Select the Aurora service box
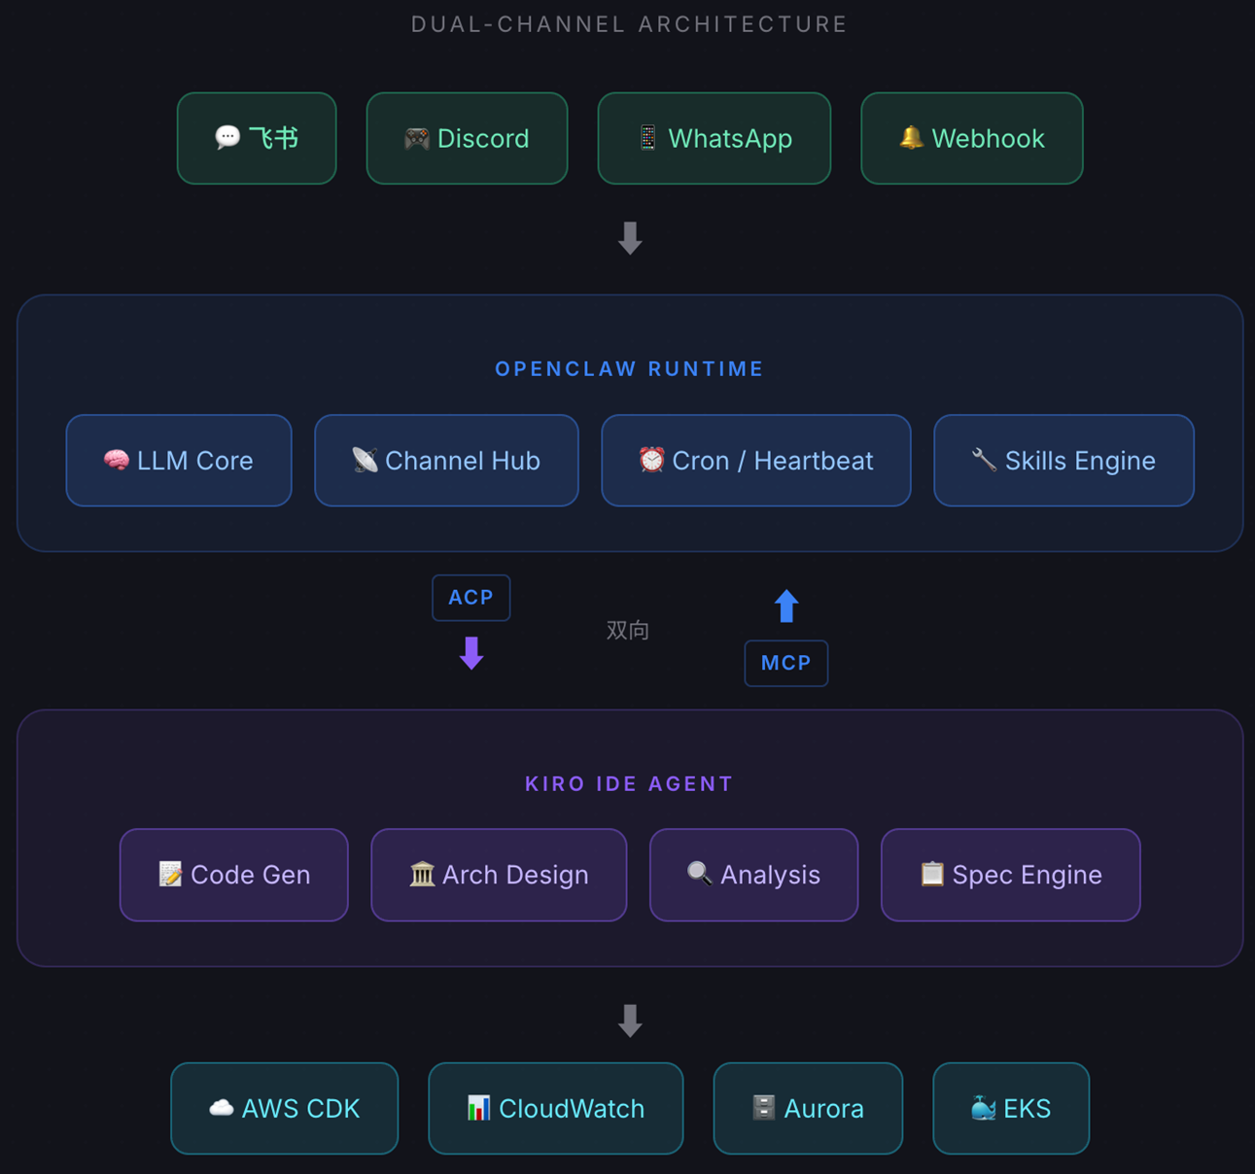Screen dimensions: 1255x1174 click(x=808, y=1108)
